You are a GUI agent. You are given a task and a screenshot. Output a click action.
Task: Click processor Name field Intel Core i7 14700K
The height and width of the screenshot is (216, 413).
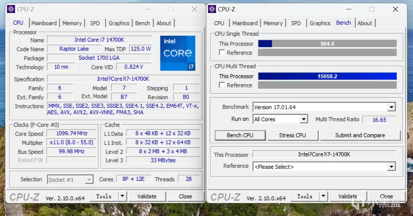[x=99, y=40]
